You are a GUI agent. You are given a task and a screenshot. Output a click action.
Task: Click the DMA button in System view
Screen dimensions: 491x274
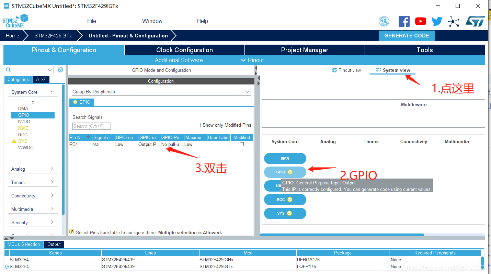click(285, 158)
